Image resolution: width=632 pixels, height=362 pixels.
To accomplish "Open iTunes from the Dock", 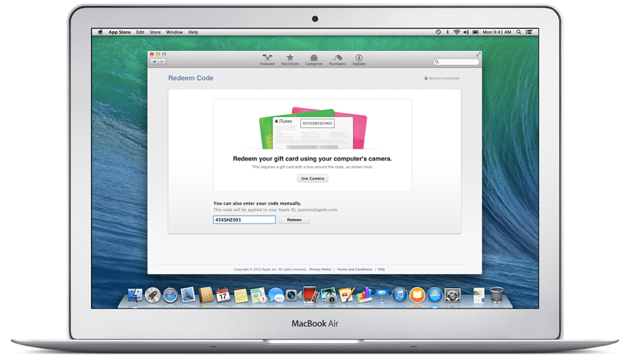I will click(x=399, y=295).
